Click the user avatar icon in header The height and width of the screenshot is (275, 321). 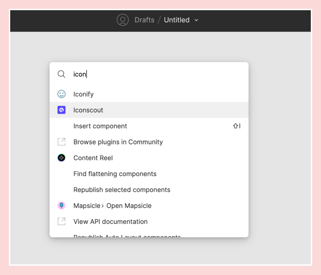pyautogui.click(x=122, y=20)
